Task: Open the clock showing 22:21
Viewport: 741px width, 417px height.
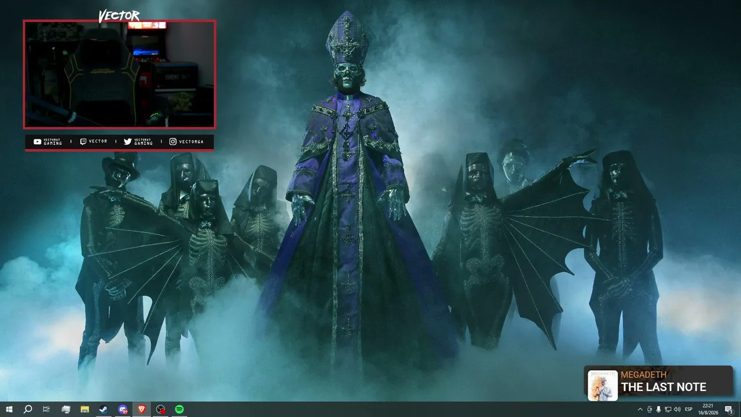Action: (x=707, y=409)
